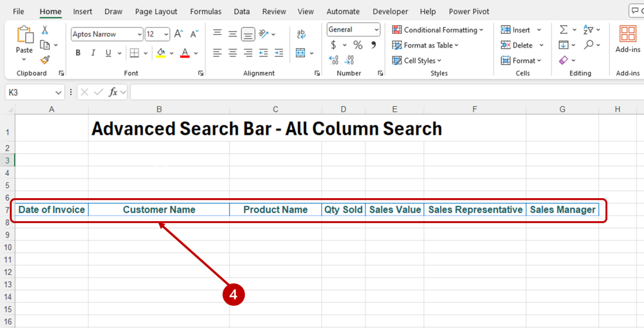Switch to the Data ribbon tab
The image size is (644, 328).
coord(241,11)
